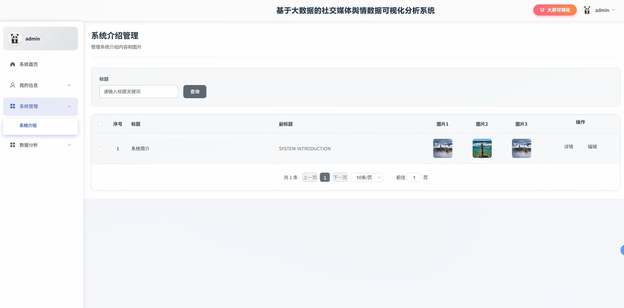
Task: Toggle the select-all checkbox in table header
Action: point(100,124)
